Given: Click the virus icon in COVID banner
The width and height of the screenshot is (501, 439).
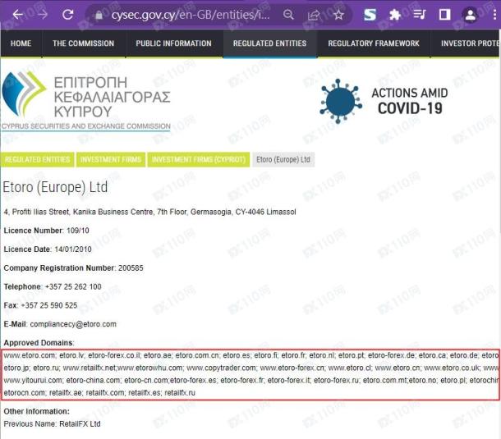Looking at the screenshot, I should pos(341,101).
